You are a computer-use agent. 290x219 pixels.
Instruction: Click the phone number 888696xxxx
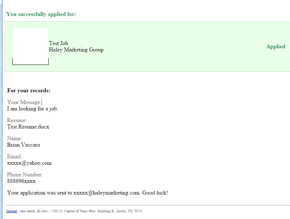click(21, 181)
